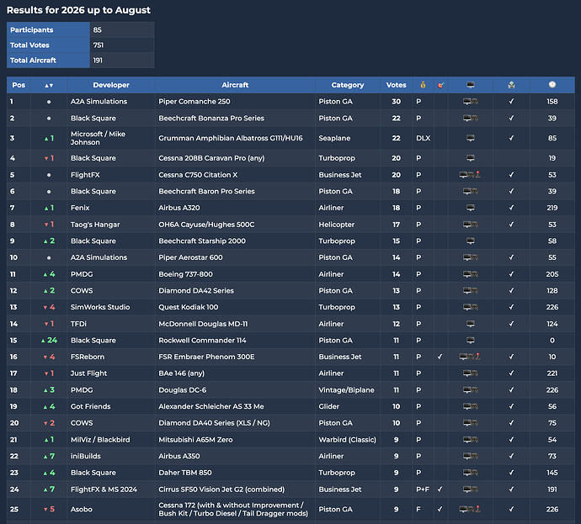
Task: Click Alexander Schleicher AS 33 Me aircraft name
Action: pyautogui.click(x=211, y=406)
